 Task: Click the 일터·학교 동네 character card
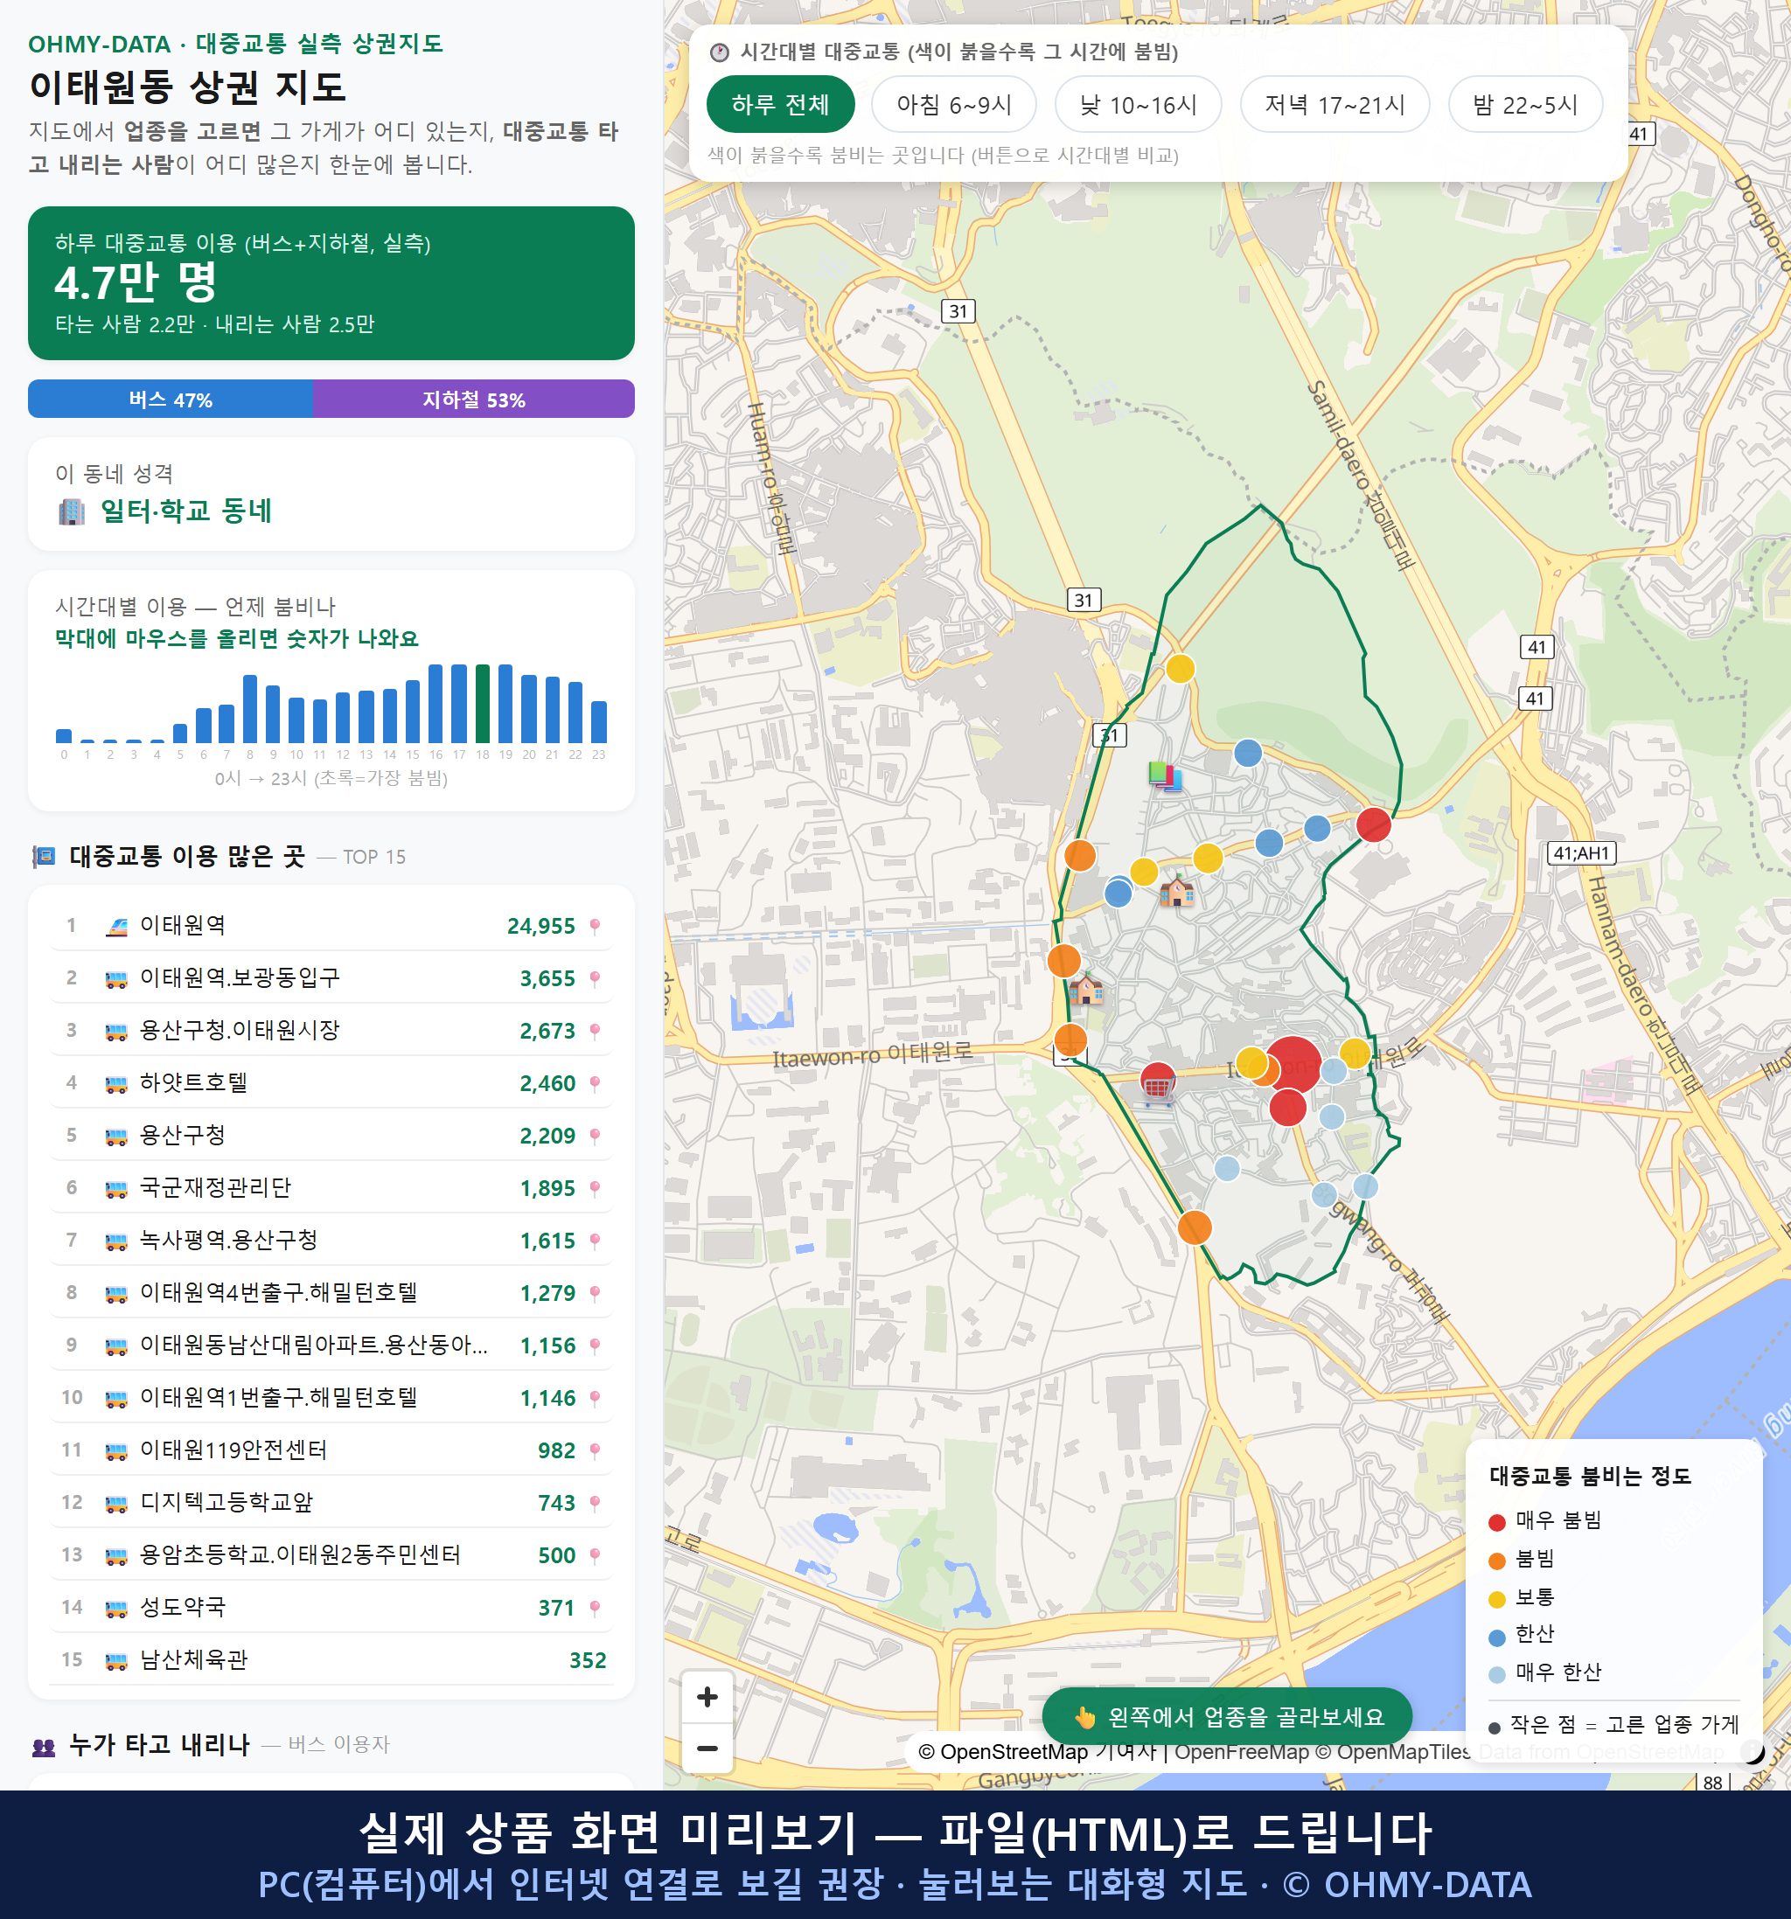click(331, 494)
